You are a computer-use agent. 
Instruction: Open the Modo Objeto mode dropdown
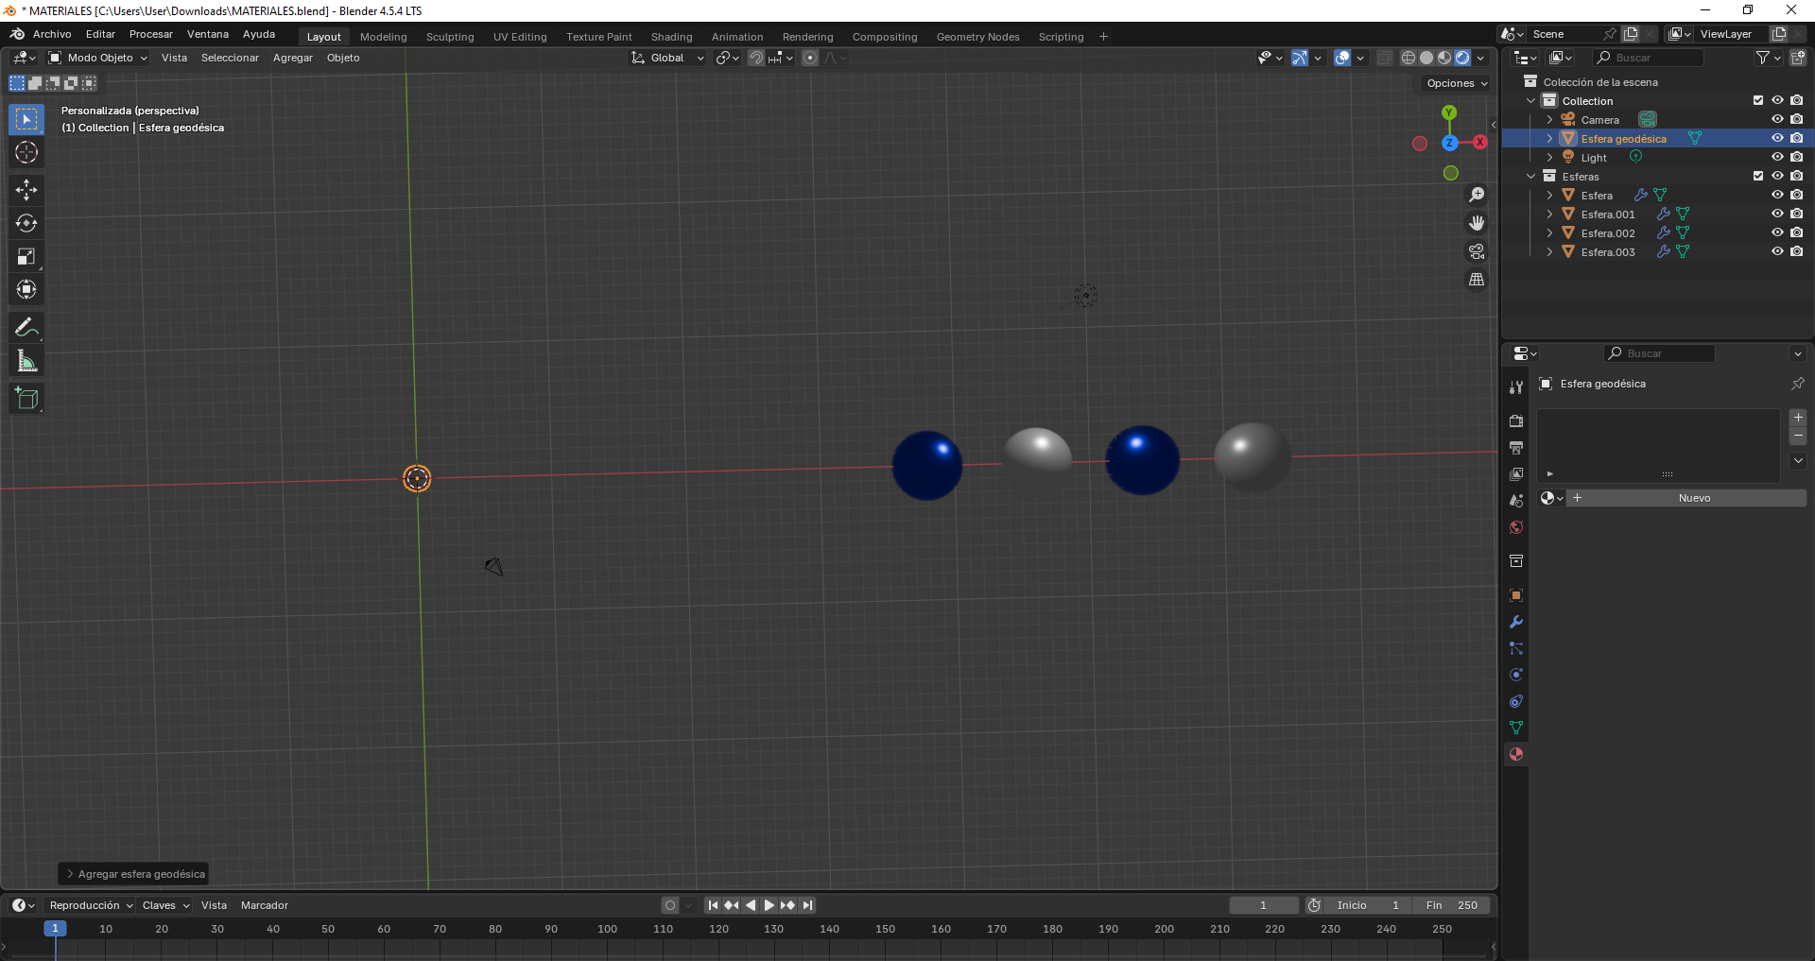tap(98, 58)
